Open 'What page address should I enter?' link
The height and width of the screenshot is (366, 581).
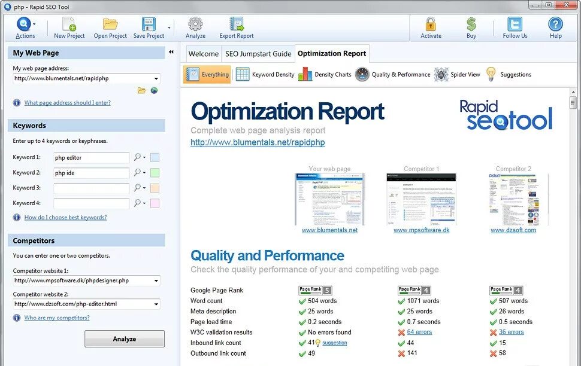[x=68, y=103]
